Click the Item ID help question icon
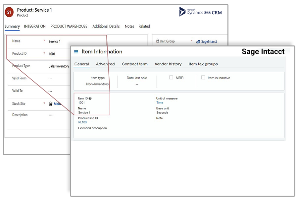The image size is (298, 199). point(90,99)
